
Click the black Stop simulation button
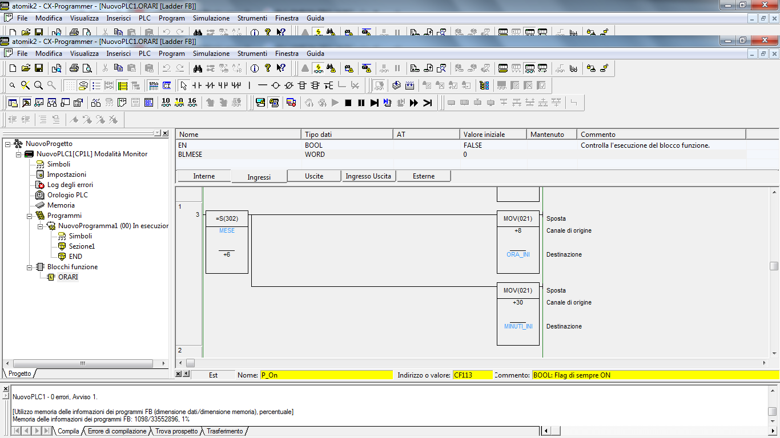tap(348, 103)
